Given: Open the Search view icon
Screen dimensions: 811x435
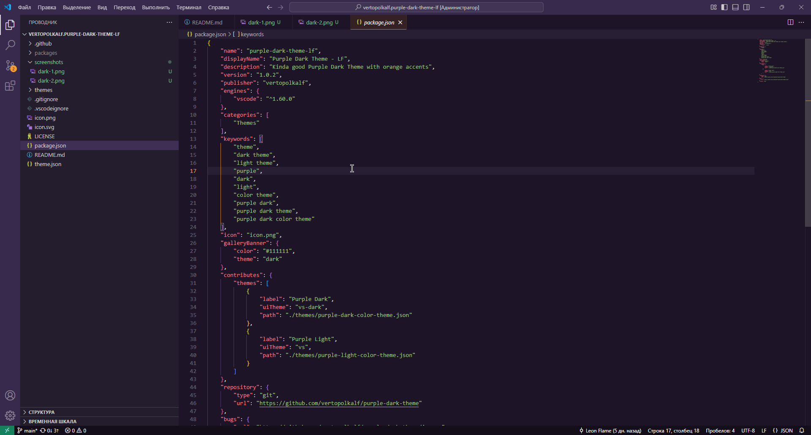Looking at the screenshot, I should pos(10,45).
